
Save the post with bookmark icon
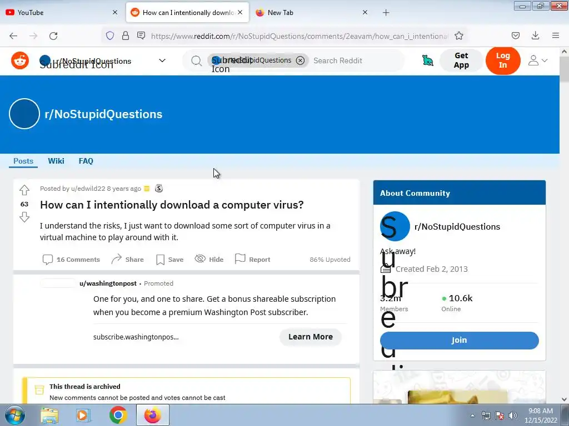169,260
